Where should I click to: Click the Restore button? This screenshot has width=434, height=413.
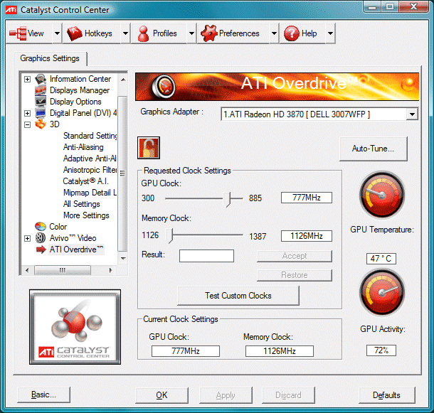click(x=295, y=275)
